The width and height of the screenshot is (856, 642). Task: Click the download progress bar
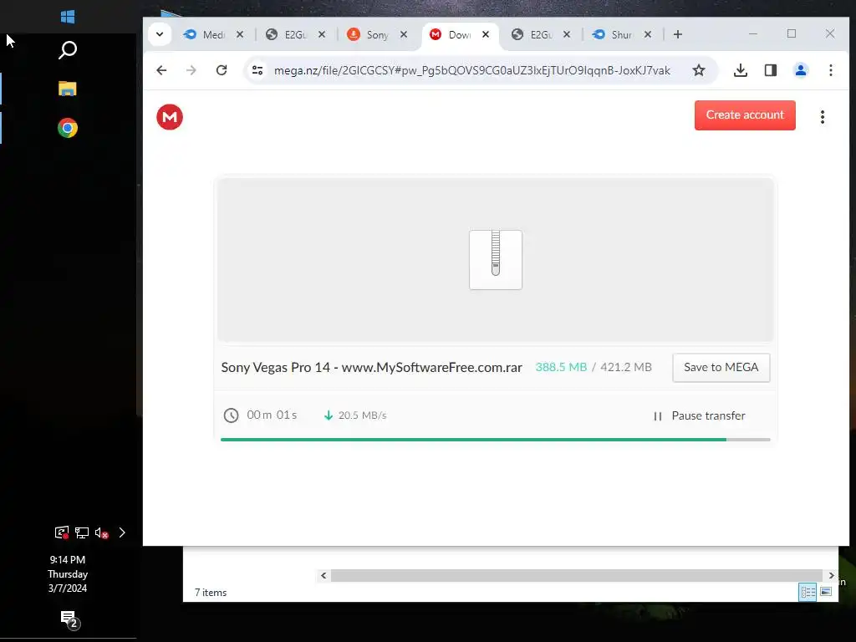495,440
